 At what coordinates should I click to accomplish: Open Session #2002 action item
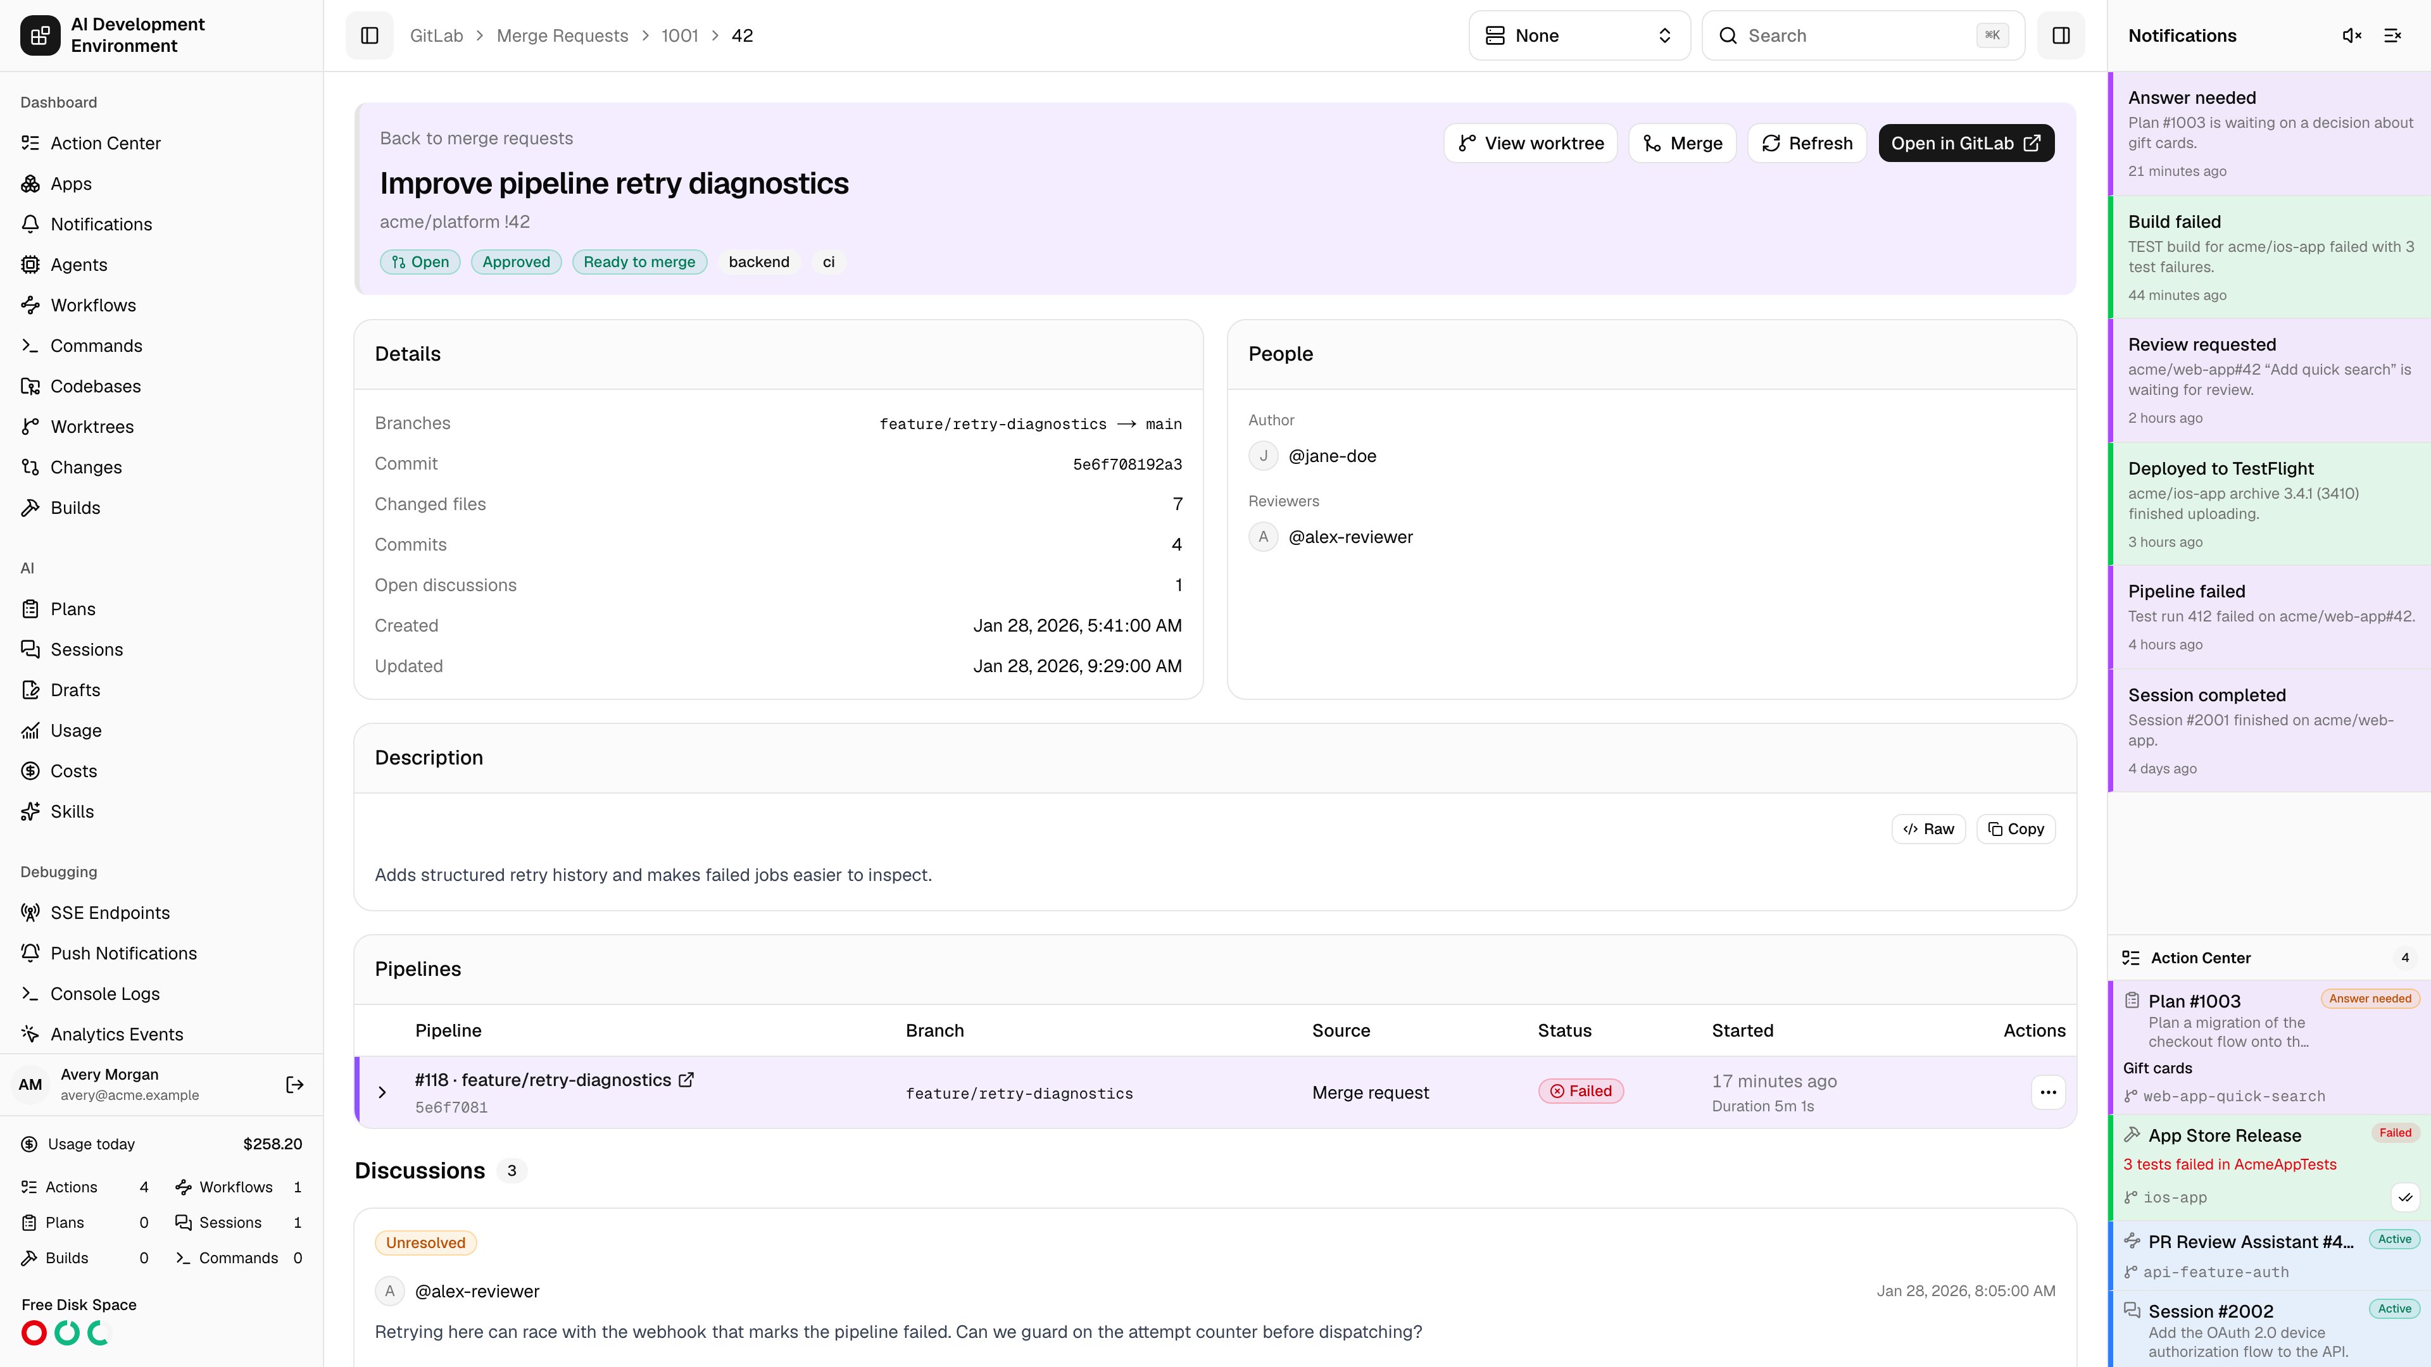click(2270, 1329)
